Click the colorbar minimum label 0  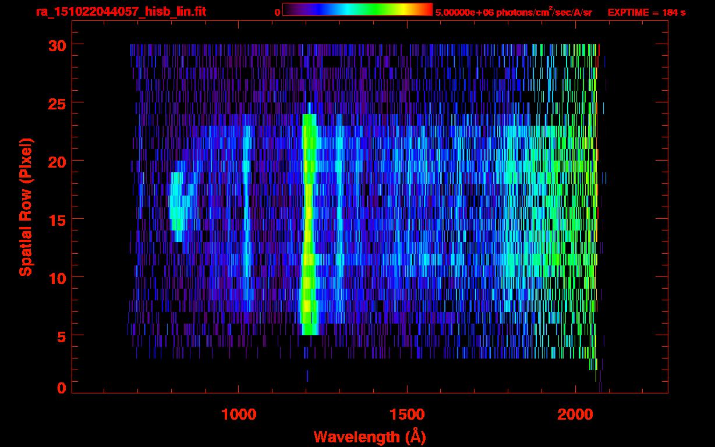tap(277, 12)
